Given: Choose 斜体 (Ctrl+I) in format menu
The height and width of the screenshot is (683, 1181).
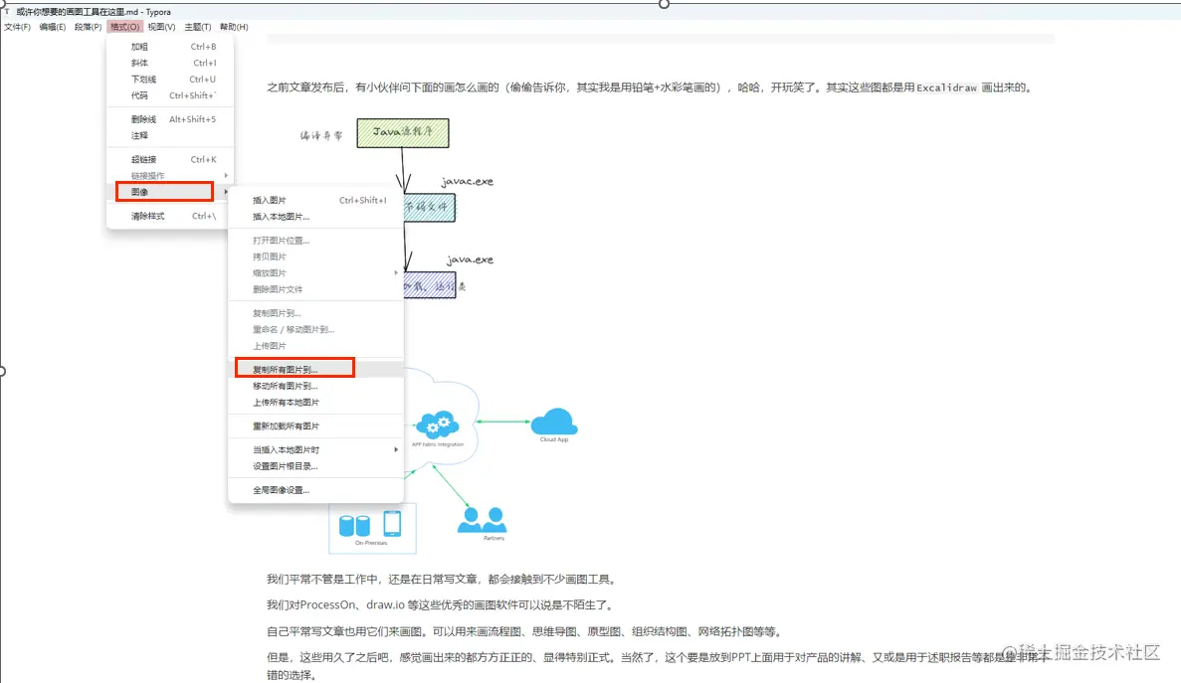Looking at the screenshot, I should (x=171, y=64).
